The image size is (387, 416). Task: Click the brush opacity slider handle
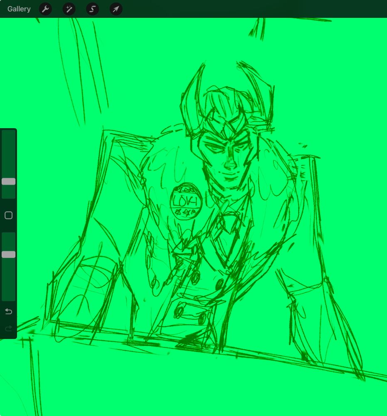[8, 255]
